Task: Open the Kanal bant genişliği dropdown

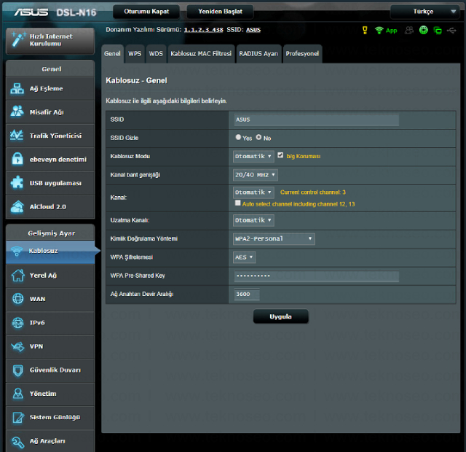Action: pyautogui.click(x=256, y=175)
